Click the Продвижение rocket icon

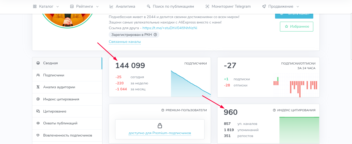[264, 6]
